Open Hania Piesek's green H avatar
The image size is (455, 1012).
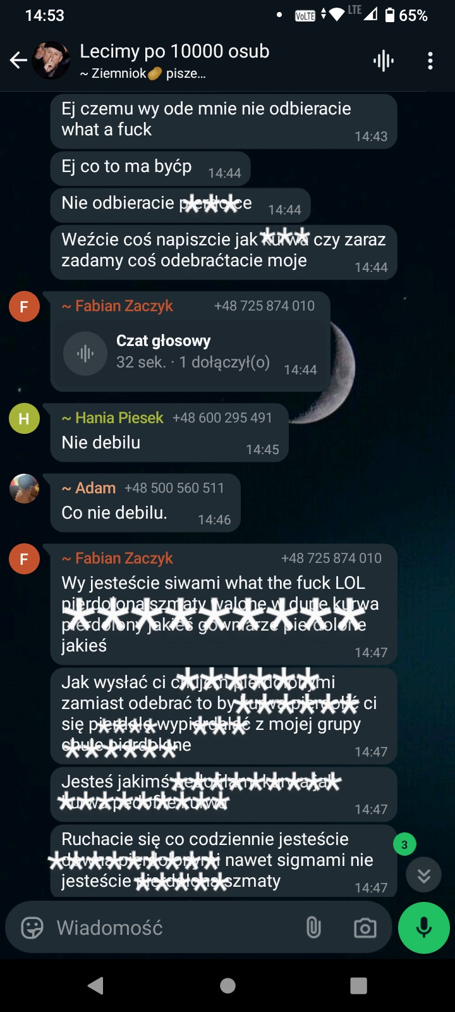(x=24, y=419)
